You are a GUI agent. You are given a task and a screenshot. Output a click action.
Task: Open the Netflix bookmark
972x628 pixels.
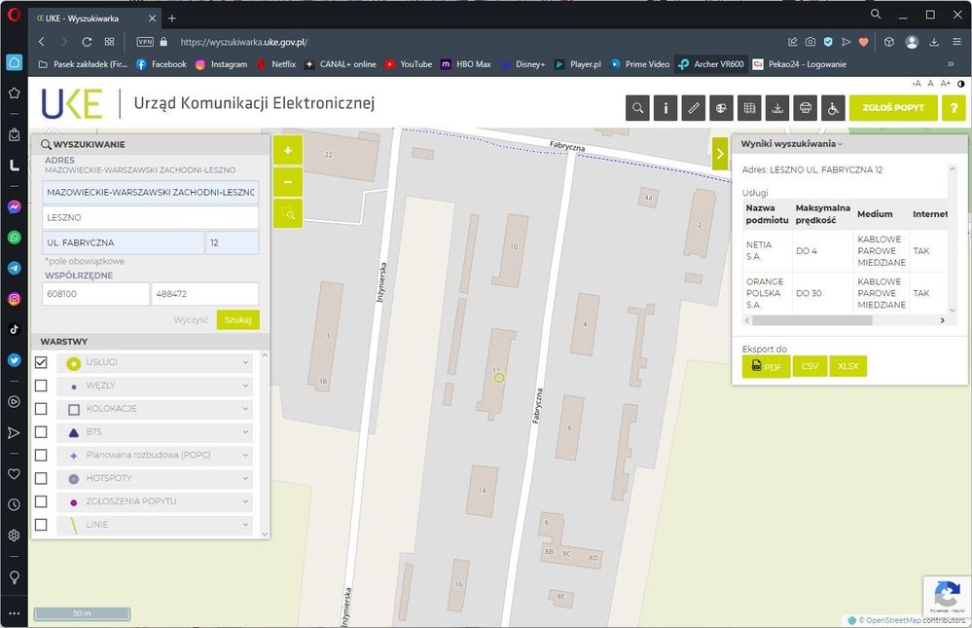point(276,64)
